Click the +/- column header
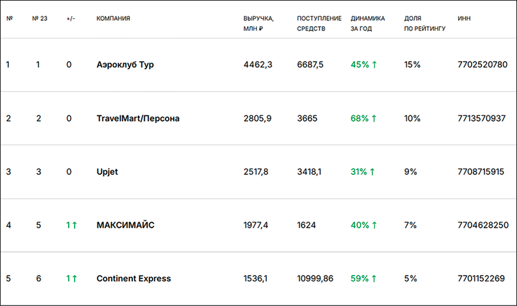The width and height of the screenshot is (517, 306). tap(71, 19)
